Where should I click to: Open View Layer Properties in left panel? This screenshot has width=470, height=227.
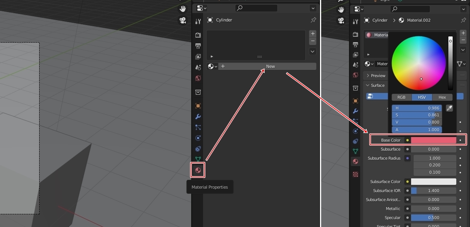198,57
